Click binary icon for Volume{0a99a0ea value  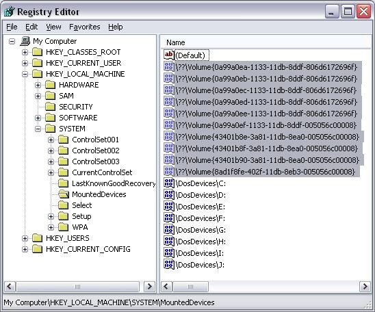pos(169,66)
